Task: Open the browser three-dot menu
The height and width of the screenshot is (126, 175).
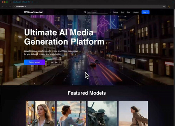Action: pos(173,7)
